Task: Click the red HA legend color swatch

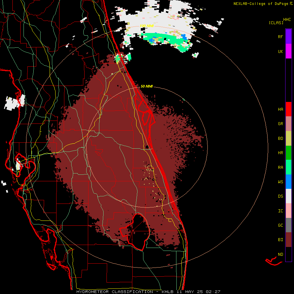Action: click(x=288, y=109)
